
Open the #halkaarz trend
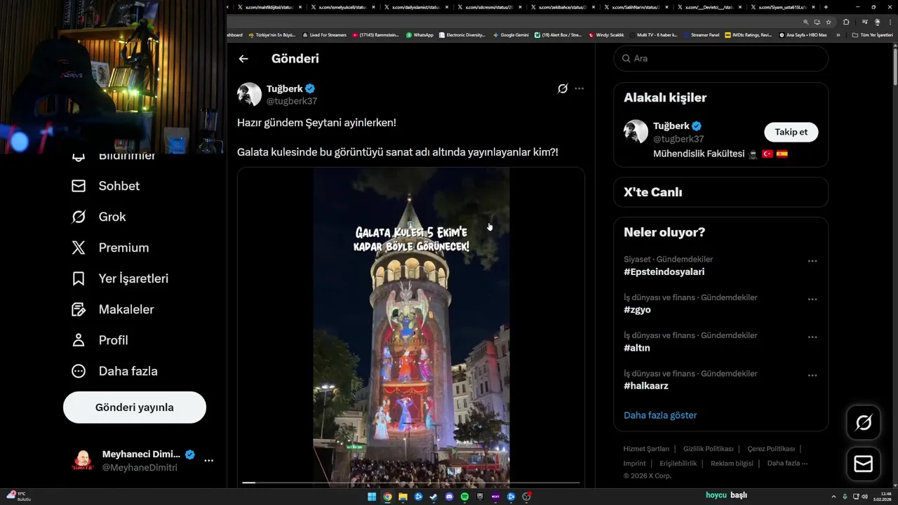[646, 386]
